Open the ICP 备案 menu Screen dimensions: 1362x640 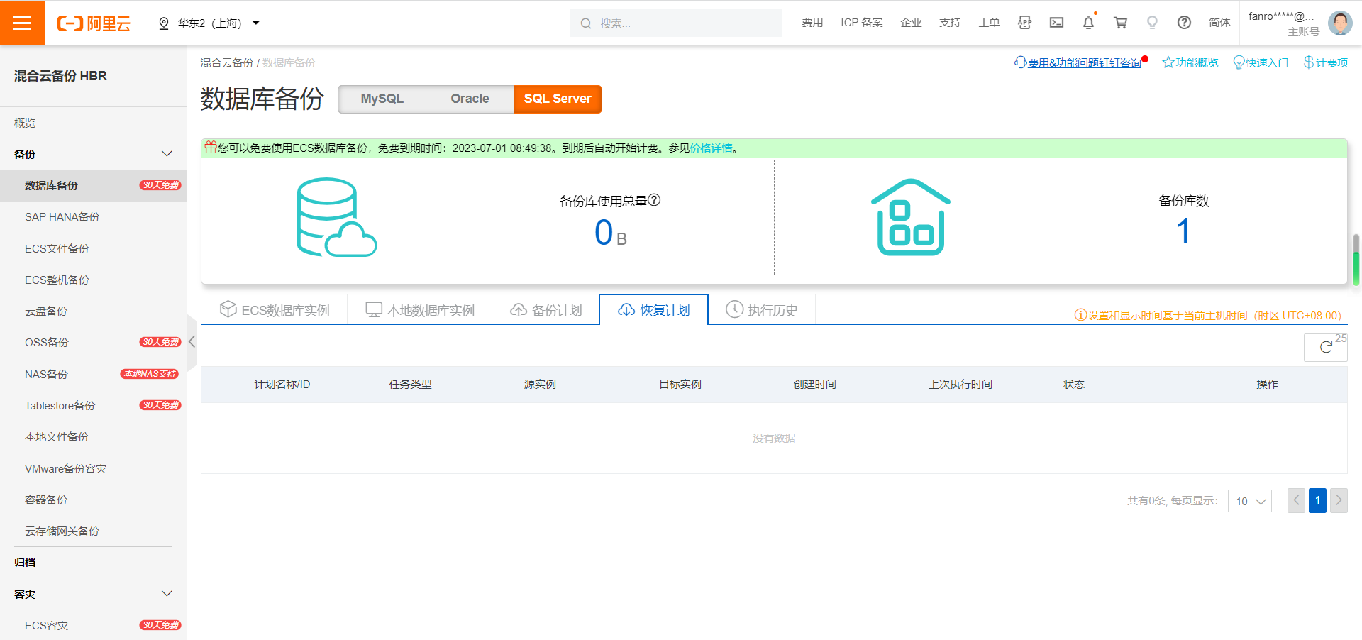pos(862,23)
